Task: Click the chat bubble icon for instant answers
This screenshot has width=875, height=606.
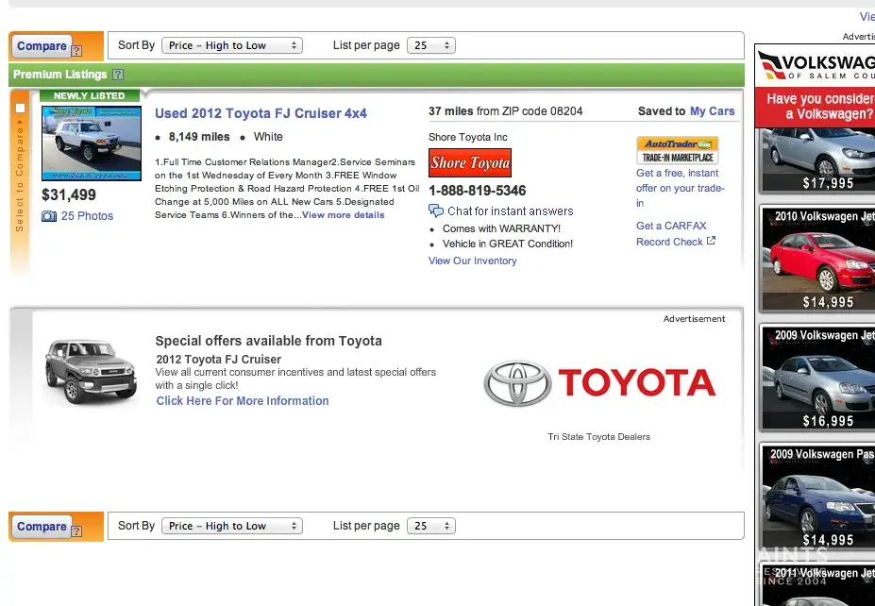Action: point(435,211)
